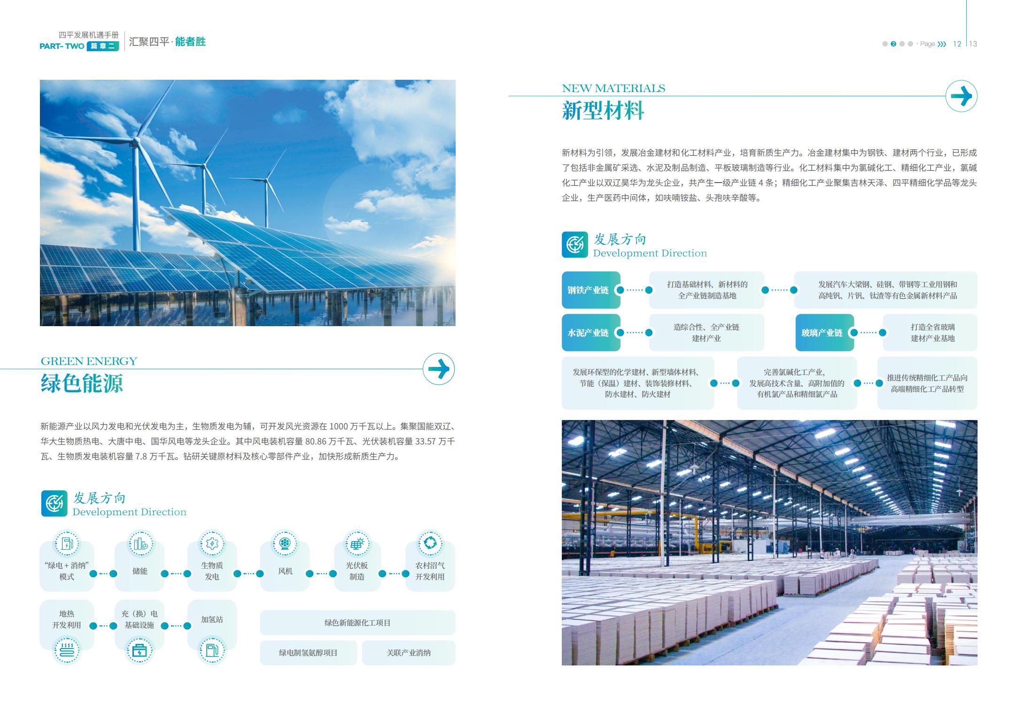Viewport: 1017px width, 718px height.
Task: Select the 玻璃产业链 gradient box
Action: 824,333
